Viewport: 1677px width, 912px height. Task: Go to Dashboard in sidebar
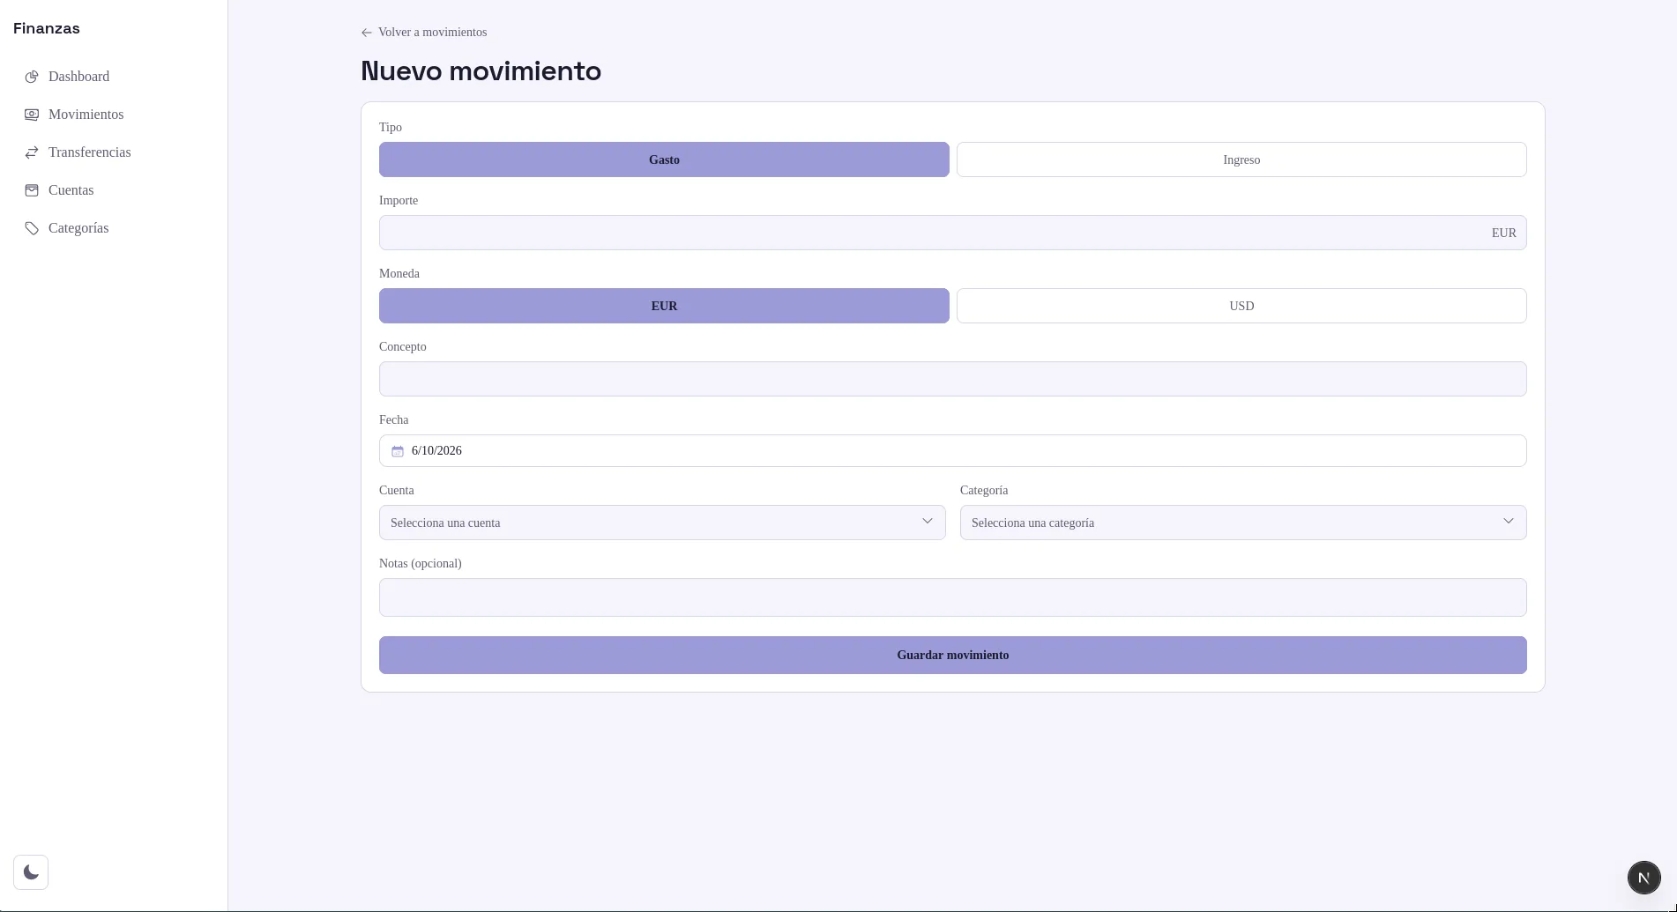pyautogui.click(x=114, y=77)
